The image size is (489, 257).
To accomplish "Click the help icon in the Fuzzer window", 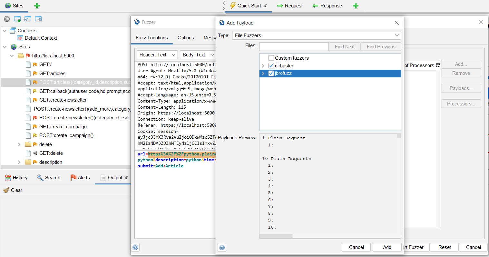I will click(x=135, y=247).
